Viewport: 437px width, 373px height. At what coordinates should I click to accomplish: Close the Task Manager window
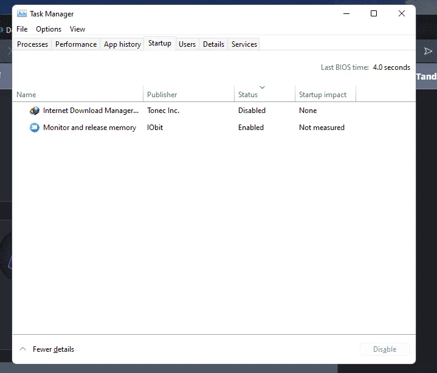(402, 13)
